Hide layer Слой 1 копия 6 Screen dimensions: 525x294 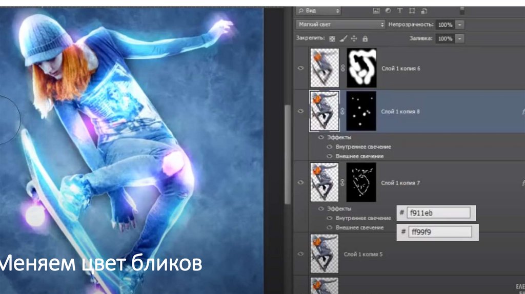pos(300,68)
